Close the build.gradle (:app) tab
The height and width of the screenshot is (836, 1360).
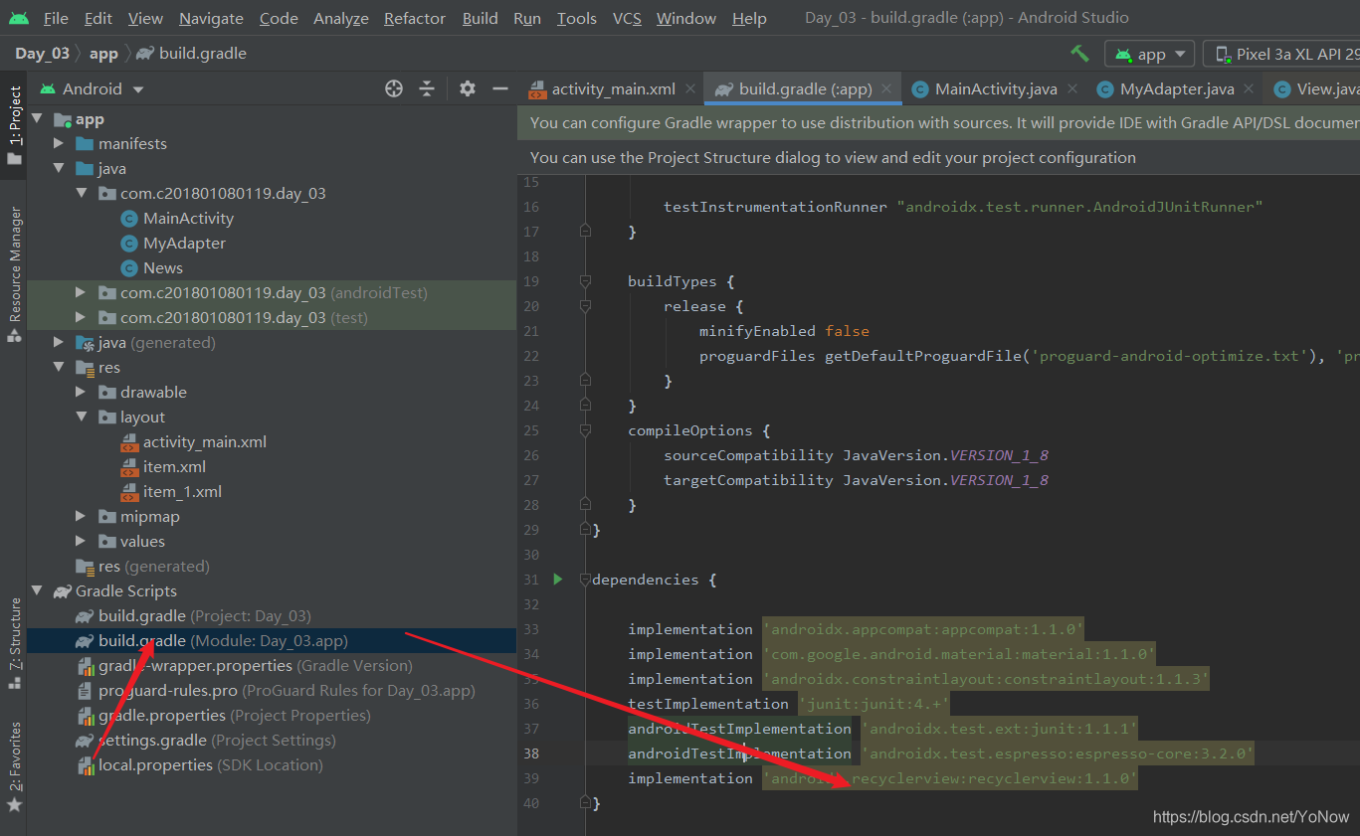click(886, 88)
